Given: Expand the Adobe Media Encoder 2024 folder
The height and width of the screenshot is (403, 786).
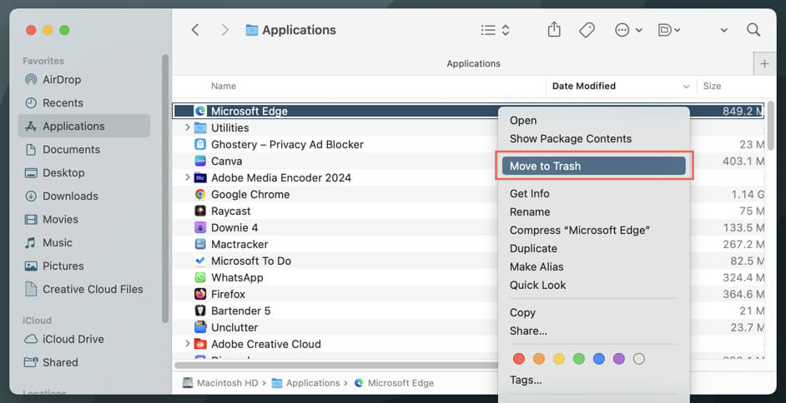Looking at the screenshot, I should click(x=187, y=177).
